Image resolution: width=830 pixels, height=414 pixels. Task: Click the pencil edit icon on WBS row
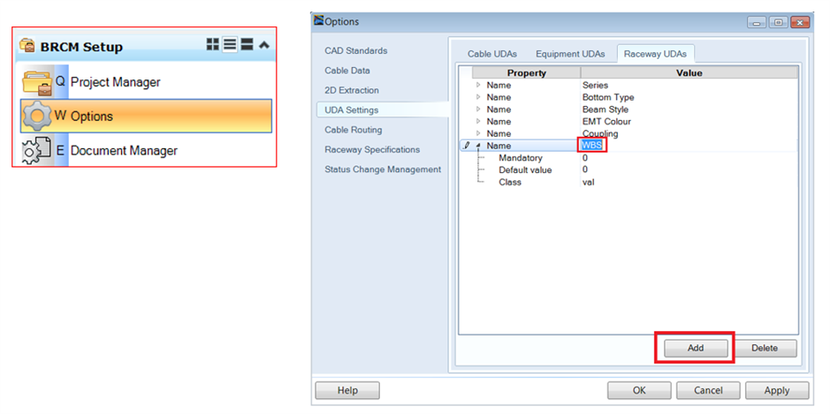(x=467, y=146)
